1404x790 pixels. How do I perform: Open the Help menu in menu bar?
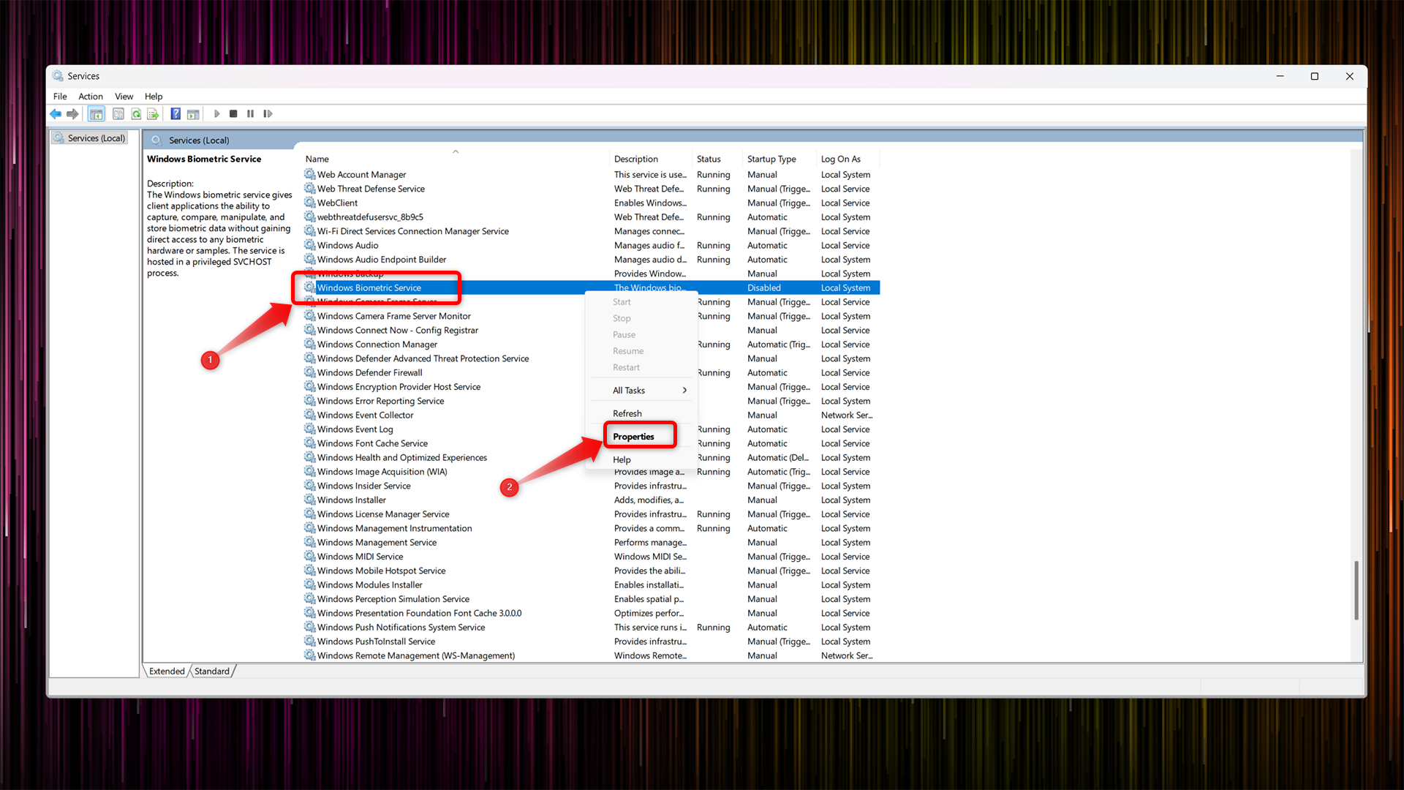click(154, 97)
